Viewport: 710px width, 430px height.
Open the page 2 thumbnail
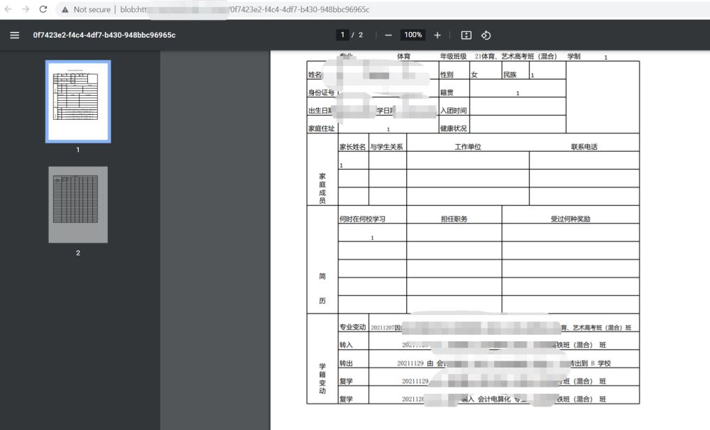tap(78, 204)
